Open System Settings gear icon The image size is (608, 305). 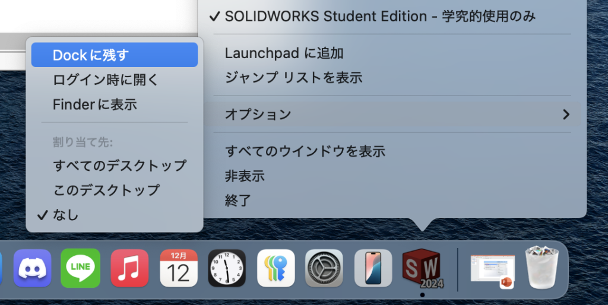click(324, 268)
